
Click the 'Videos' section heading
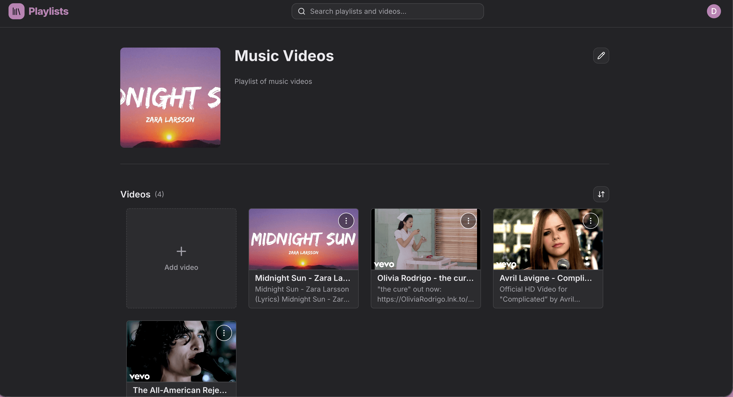pyautogui.click(x=136, y=194)
